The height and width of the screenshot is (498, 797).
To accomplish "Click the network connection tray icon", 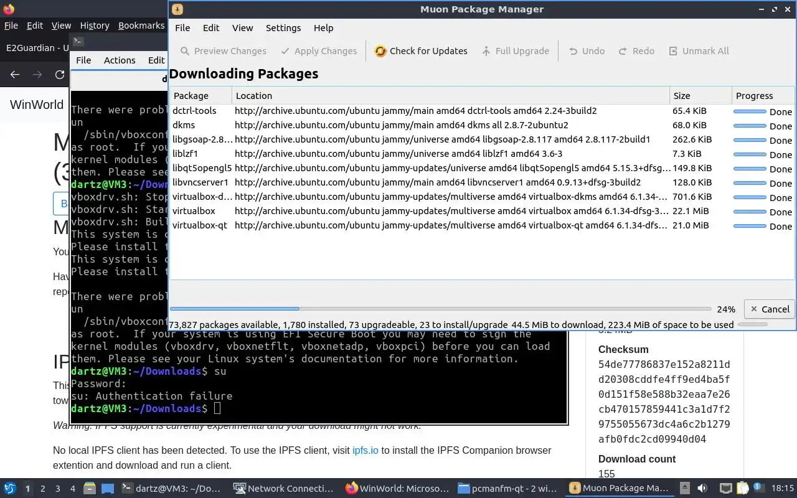I will click(x=725, y=489).
